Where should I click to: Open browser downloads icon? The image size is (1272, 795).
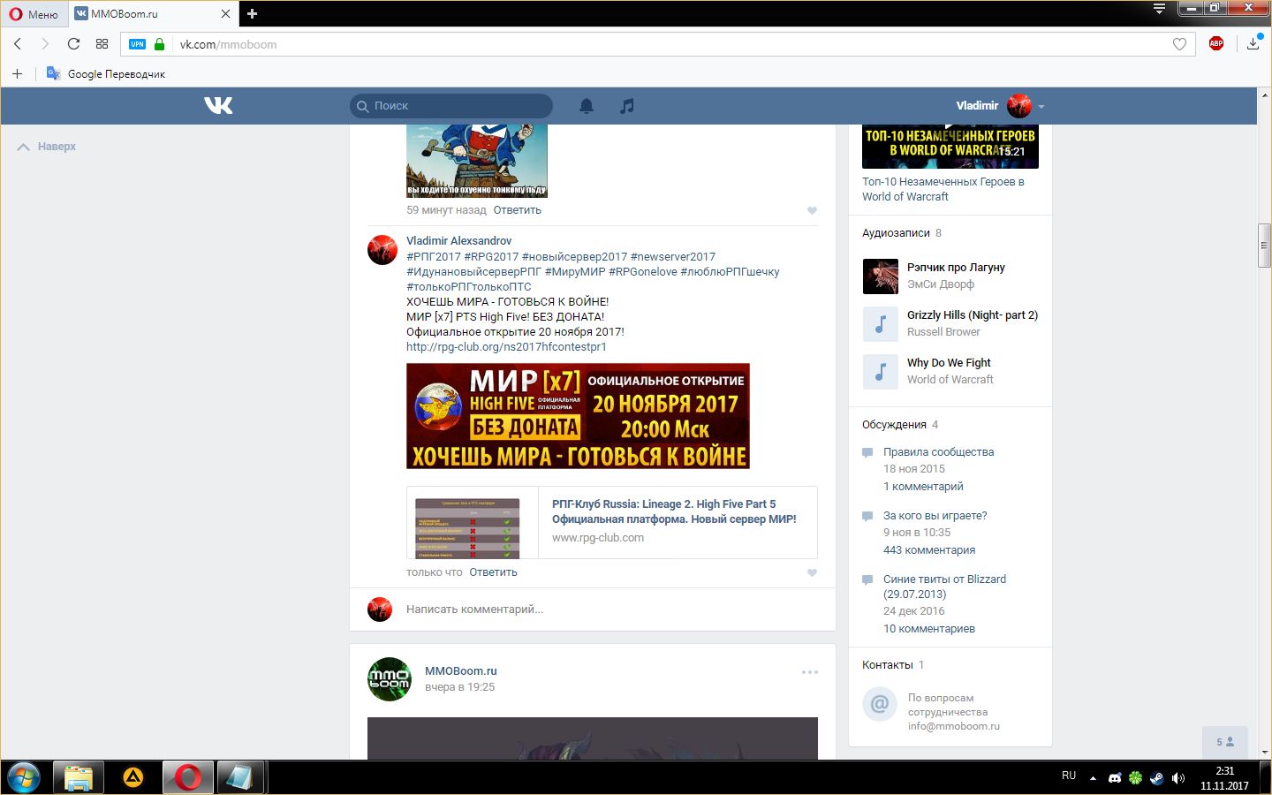(1253, 43)
